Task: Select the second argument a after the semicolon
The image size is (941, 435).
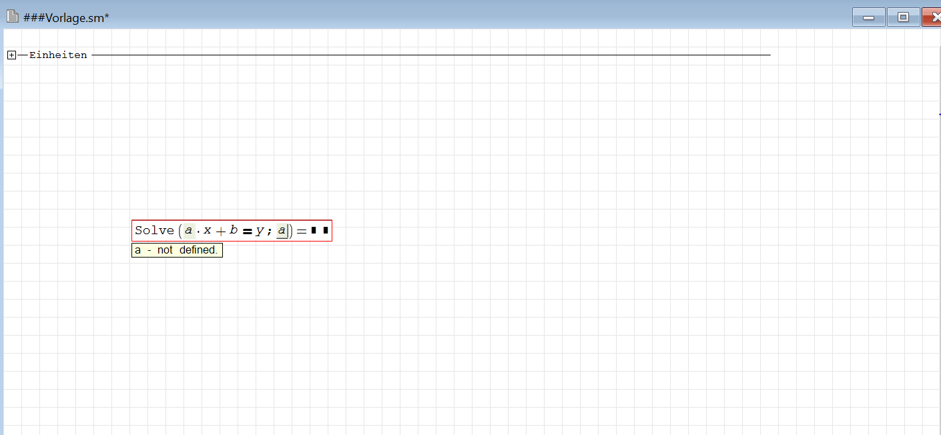Action: point(282,230)
